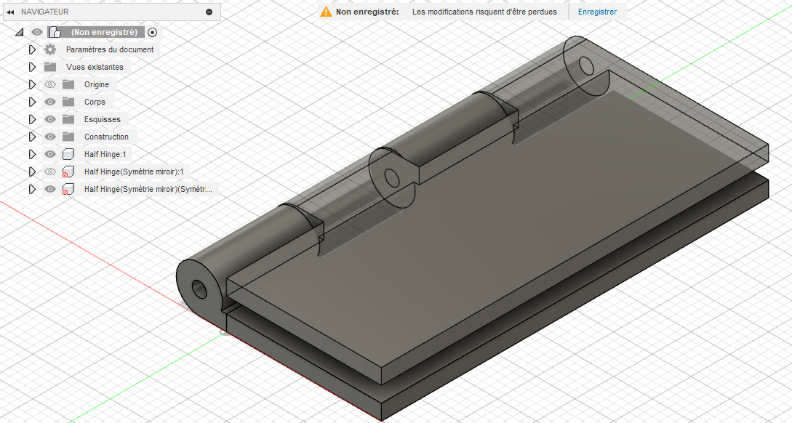The height and width of the screenshot is (423, 792).
Task: Expand the Half Hinge:1 component entry
Action: tap(32, 153)
